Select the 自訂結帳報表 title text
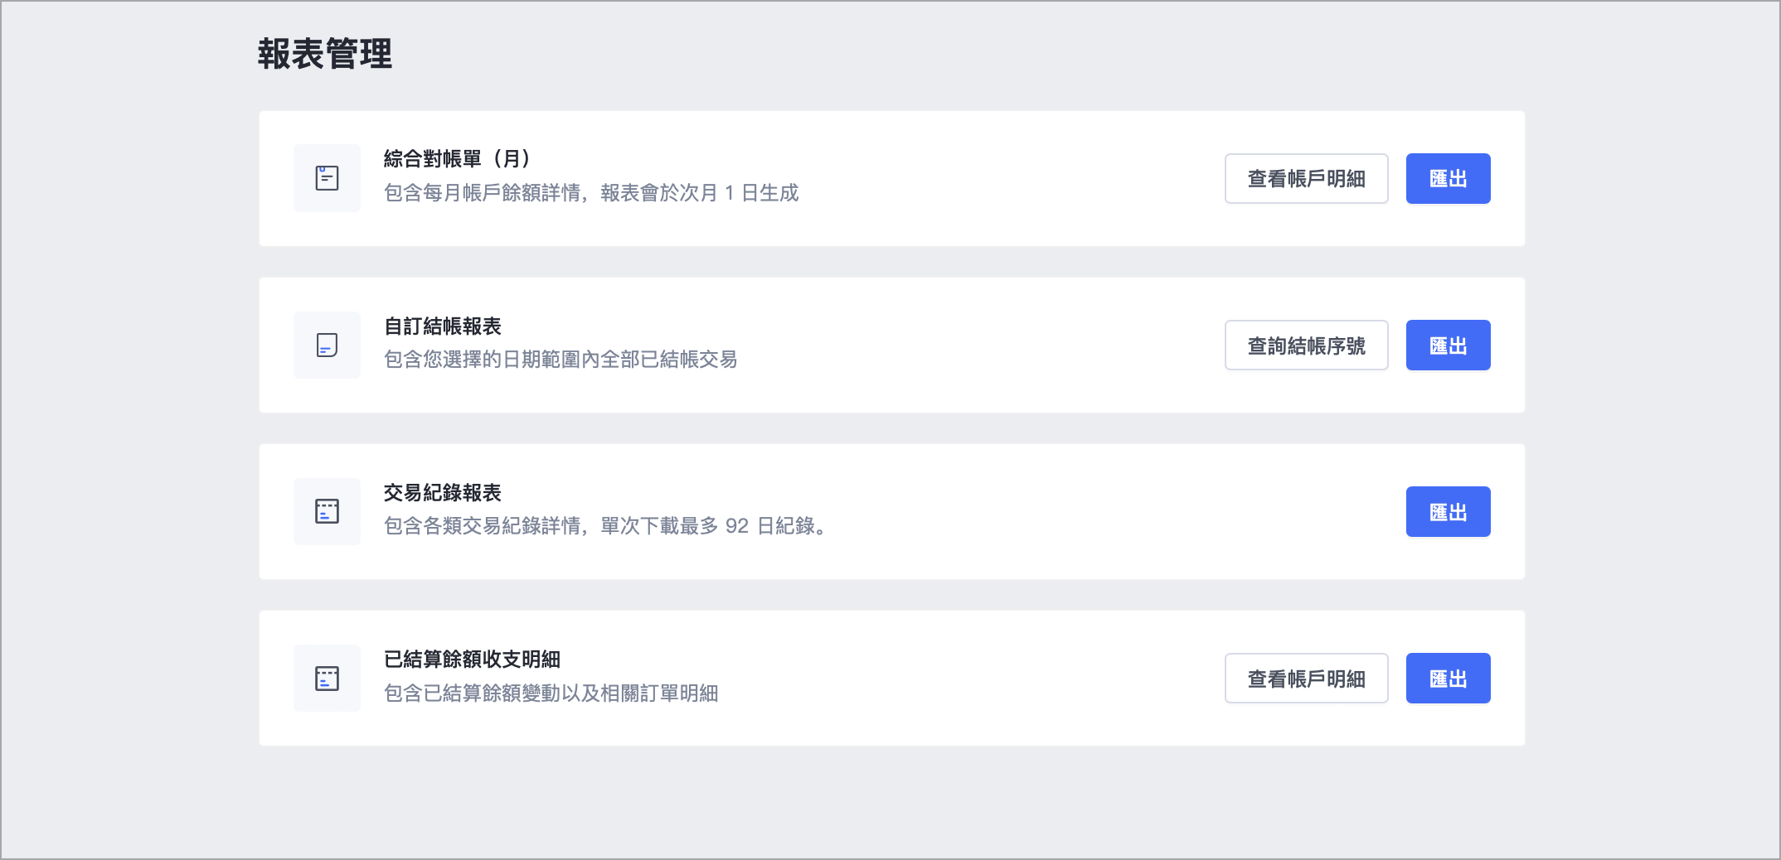The height and width of the screenshot is (860, 1781). (443, 326)
